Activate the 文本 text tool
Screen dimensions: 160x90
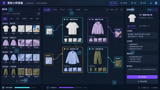(x=62, y=10)
